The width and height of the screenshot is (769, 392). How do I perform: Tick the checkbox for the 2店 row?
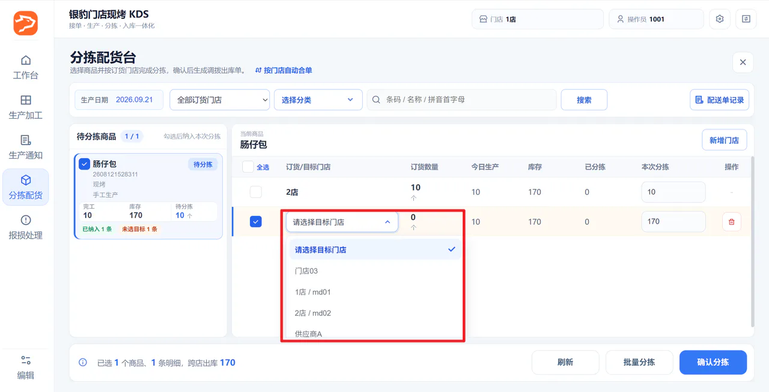coord(256,192)
